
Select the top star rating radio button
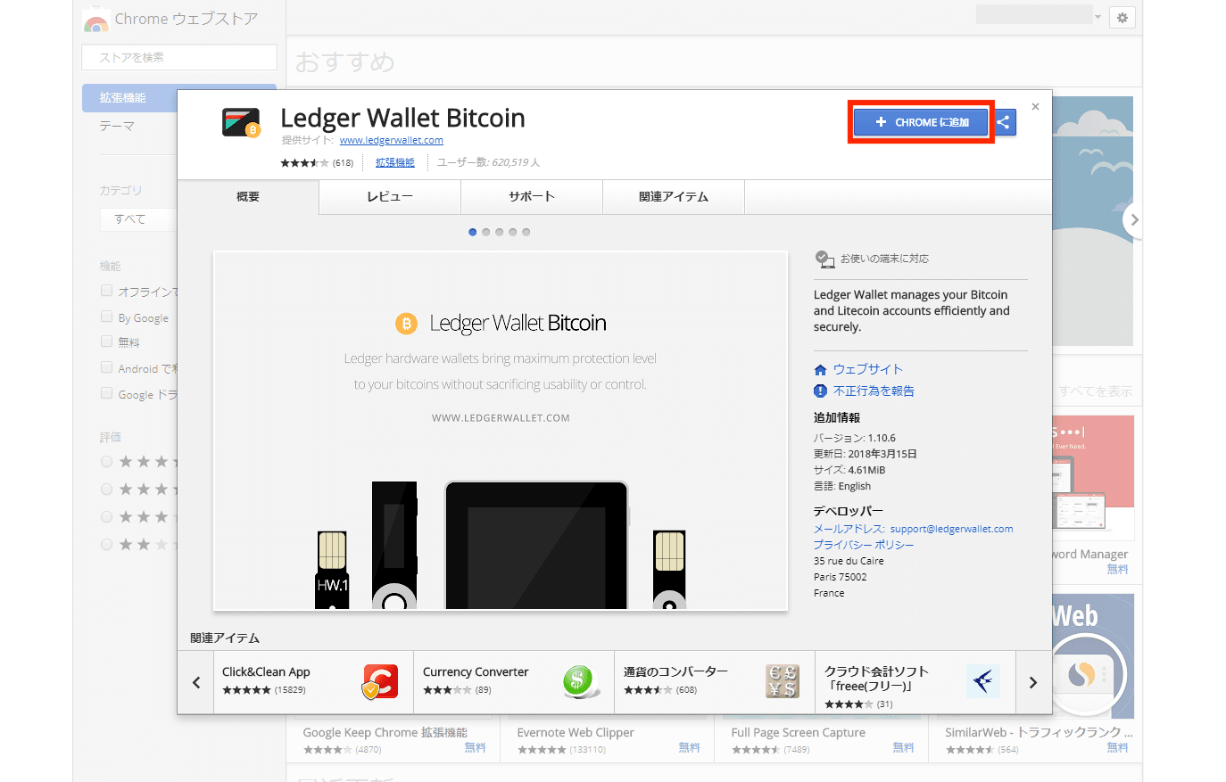[x=107, y=462]
